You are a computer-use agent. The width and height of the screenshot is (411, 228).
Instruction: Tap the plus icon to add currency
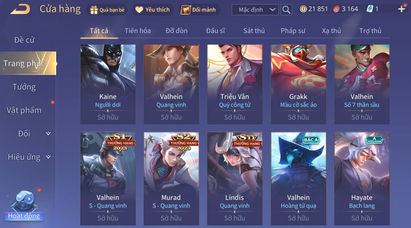[401, 9]
